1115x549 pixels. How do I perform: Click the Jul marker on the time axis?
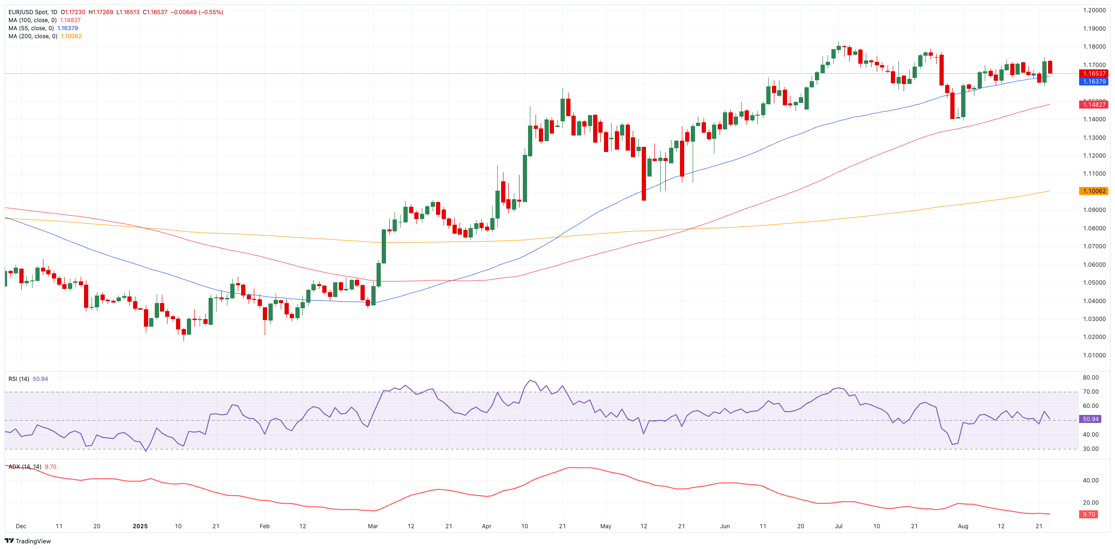point(838,526)
